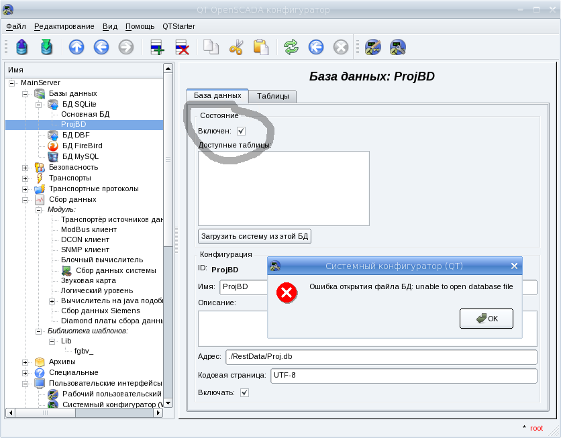Toggle the 'Включен' state checkbox
Viewport: 561px width, 438px height.
click(x=242, y=131)
